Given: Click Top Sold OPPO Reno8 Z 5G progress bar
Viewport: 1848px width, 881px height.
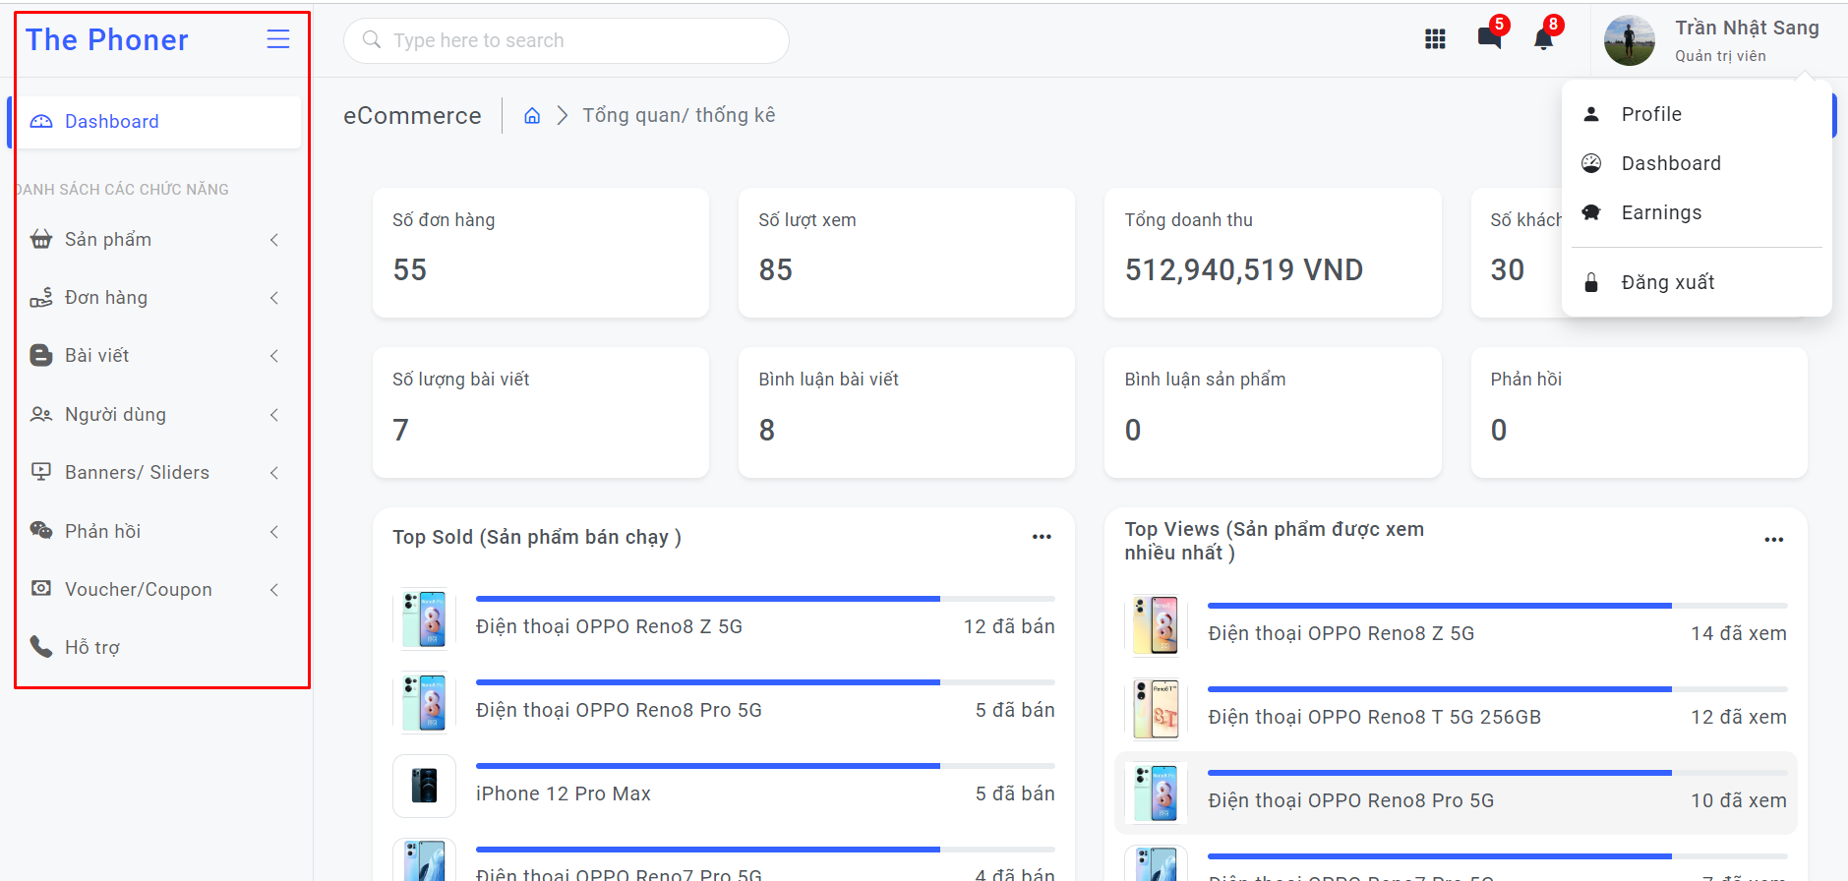Looking at the screenshot, I should point(765,599).
